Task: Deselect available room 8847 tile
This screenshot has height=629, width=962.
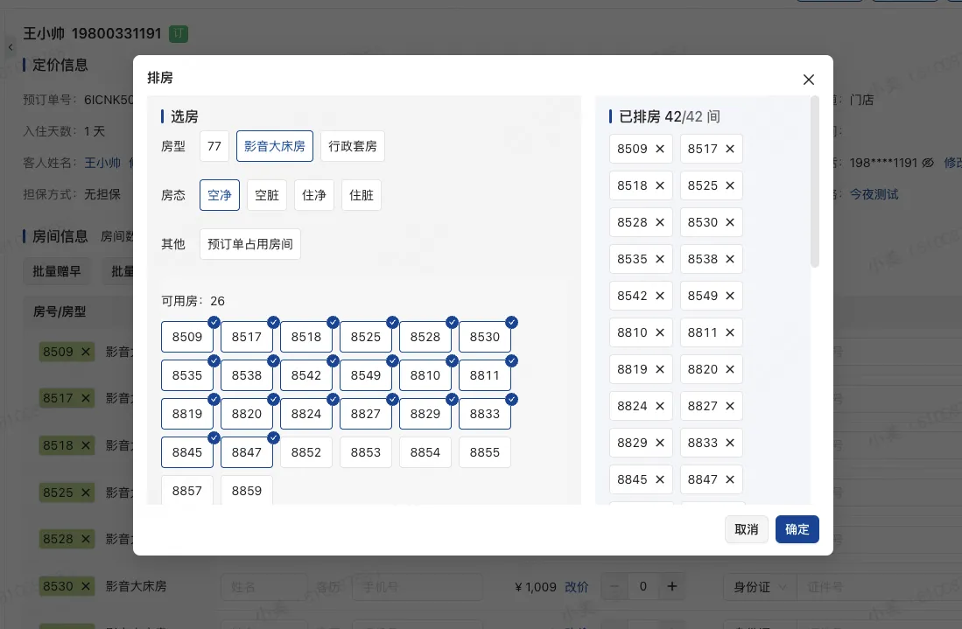Action: 247,452
